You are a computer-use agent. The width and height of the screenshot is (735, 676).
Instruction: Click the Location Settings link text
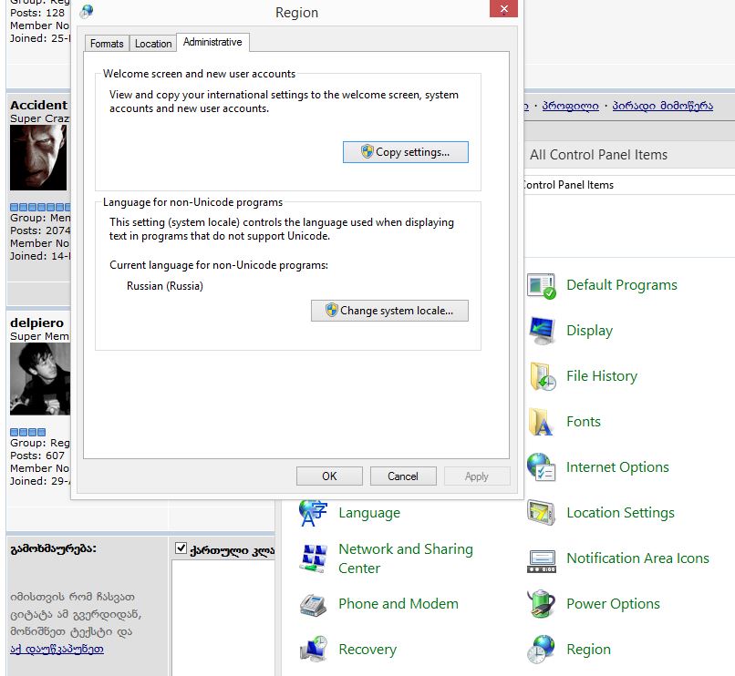pyautogui.click(x=621, y=513)
